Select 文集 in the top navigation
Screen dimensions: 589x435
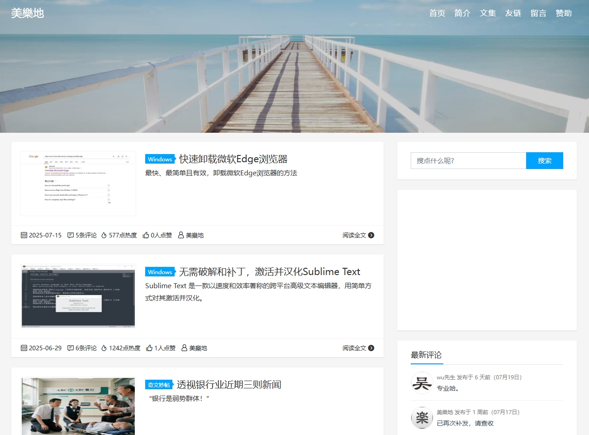pyautogui.click(x=488, y=13)
